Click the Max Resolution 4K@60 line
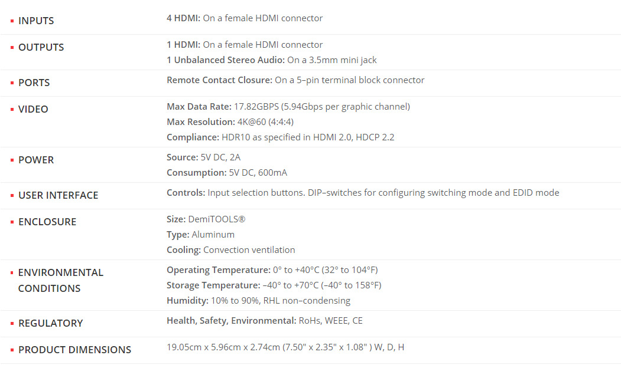This screenshot has width=621, height=365. (x=230, y=122)
